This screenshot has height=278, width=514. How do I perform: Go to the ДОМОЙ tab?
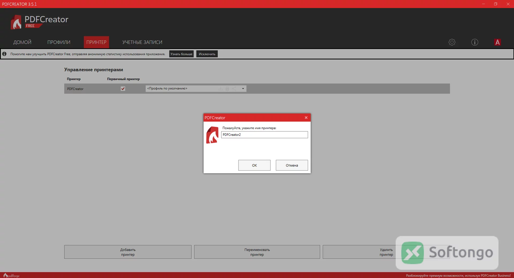pyautogui.click(x=22, y=42)
